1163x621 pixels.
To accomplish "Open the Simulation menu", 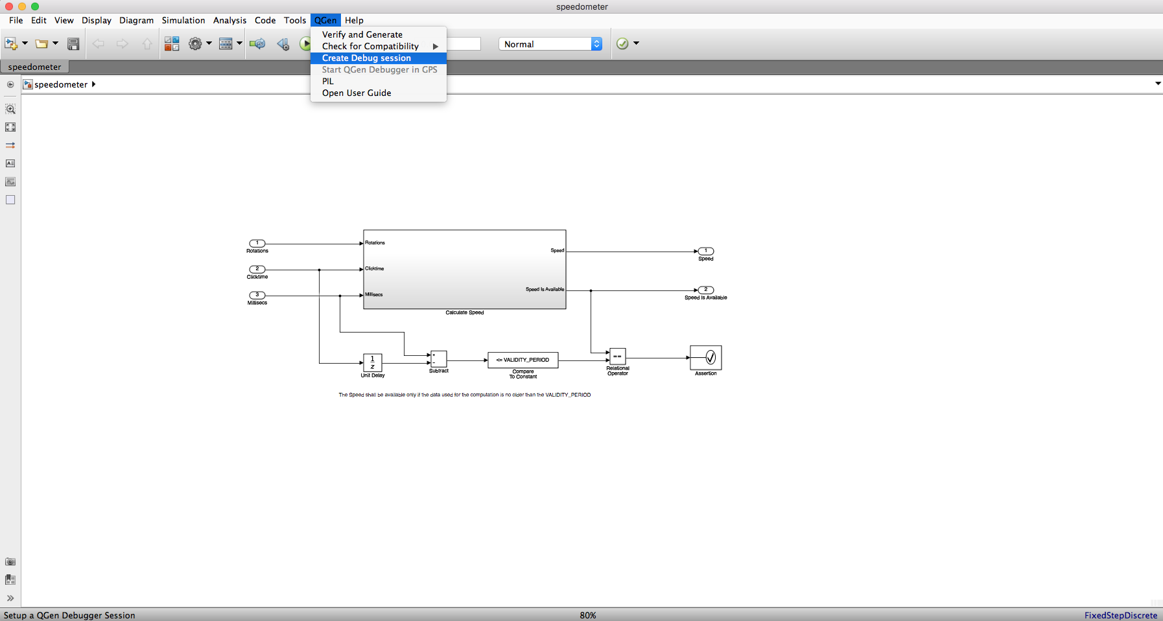I will pyautogui.click(x=183, y=20).
